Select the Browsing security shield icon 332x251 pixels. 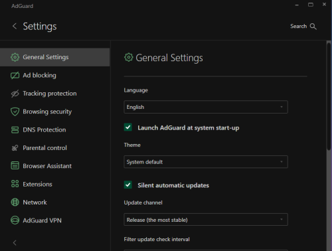[x=15, y=112]
